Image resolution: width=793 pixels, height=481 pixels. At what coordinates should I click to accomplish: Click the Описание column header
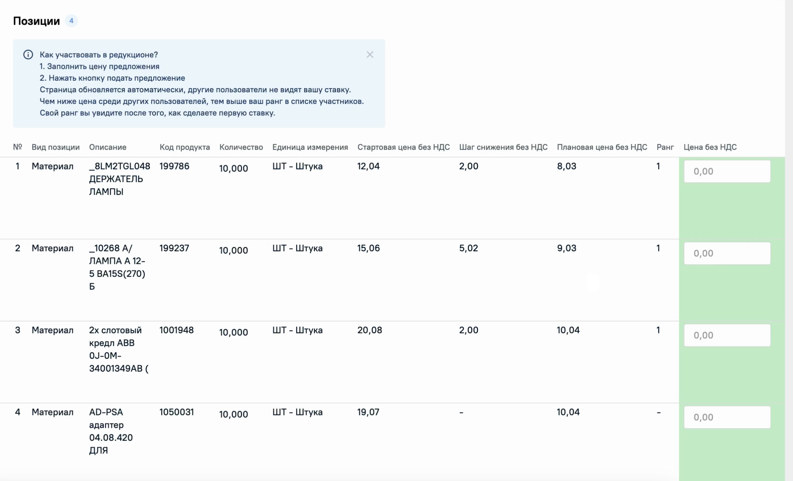click(x=108, y=147)
